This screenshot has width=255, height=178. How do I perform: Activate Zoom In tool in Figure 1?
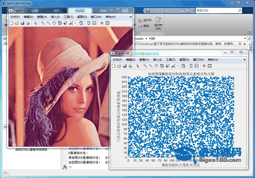tap(43, 23)
